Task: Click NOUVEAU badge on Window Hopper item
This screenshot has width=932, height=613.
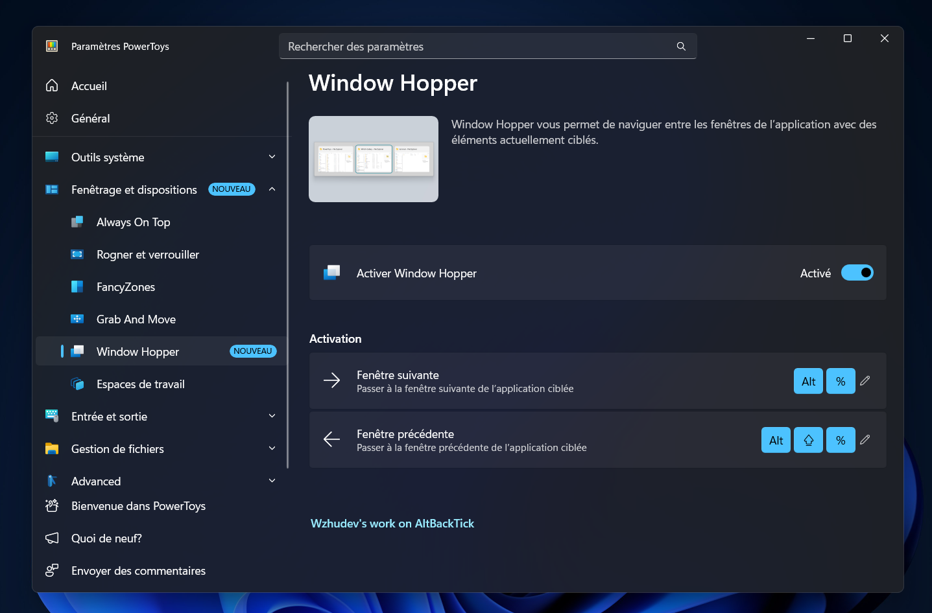Action: pyautogui.click(x=253, y=351)
